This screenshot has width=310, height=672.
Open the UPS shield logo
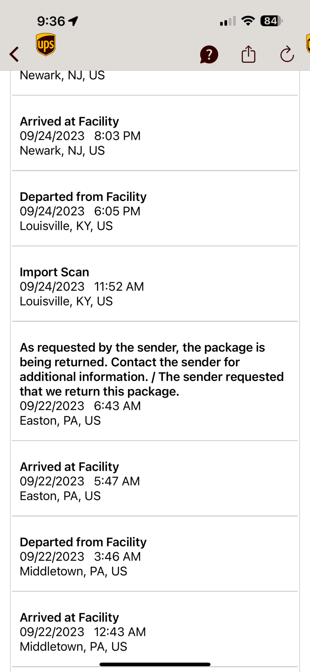46,44
